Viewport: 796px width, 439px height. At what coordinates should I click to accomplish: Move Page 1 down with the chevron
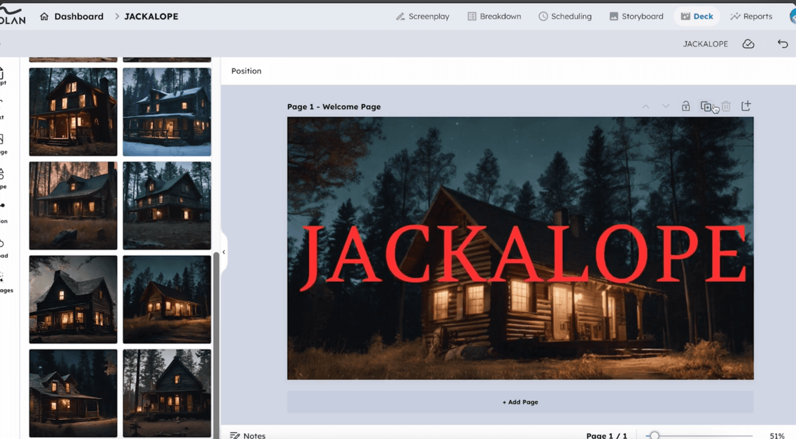coord(665,106)
